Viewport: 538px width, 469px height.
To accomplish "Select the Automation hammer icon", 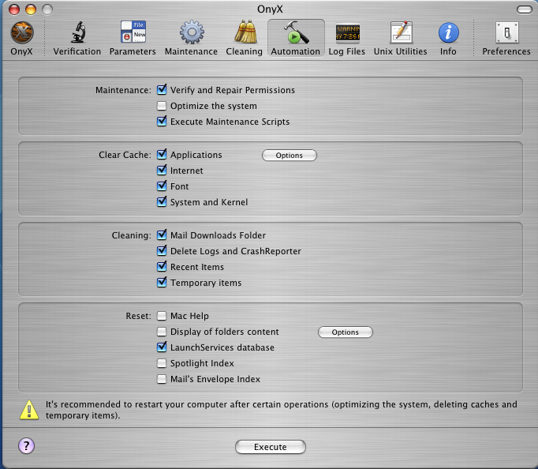I will [x=297, y=32].
